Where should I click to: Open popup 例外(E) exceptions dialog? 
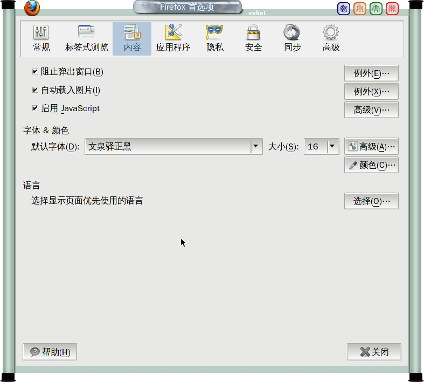coord(371,73)
